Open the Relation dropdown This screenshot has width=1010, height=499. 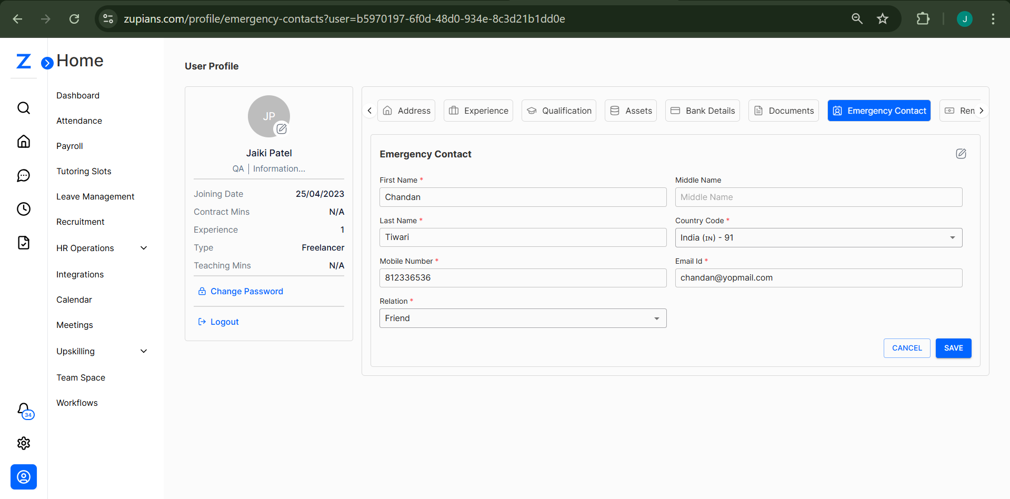523,318
